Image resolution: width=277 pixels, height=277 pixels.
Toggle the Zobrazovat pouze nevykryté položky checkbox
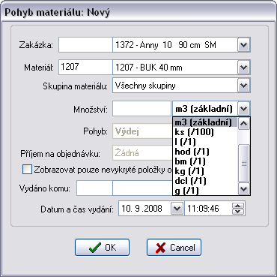(27, 170)
